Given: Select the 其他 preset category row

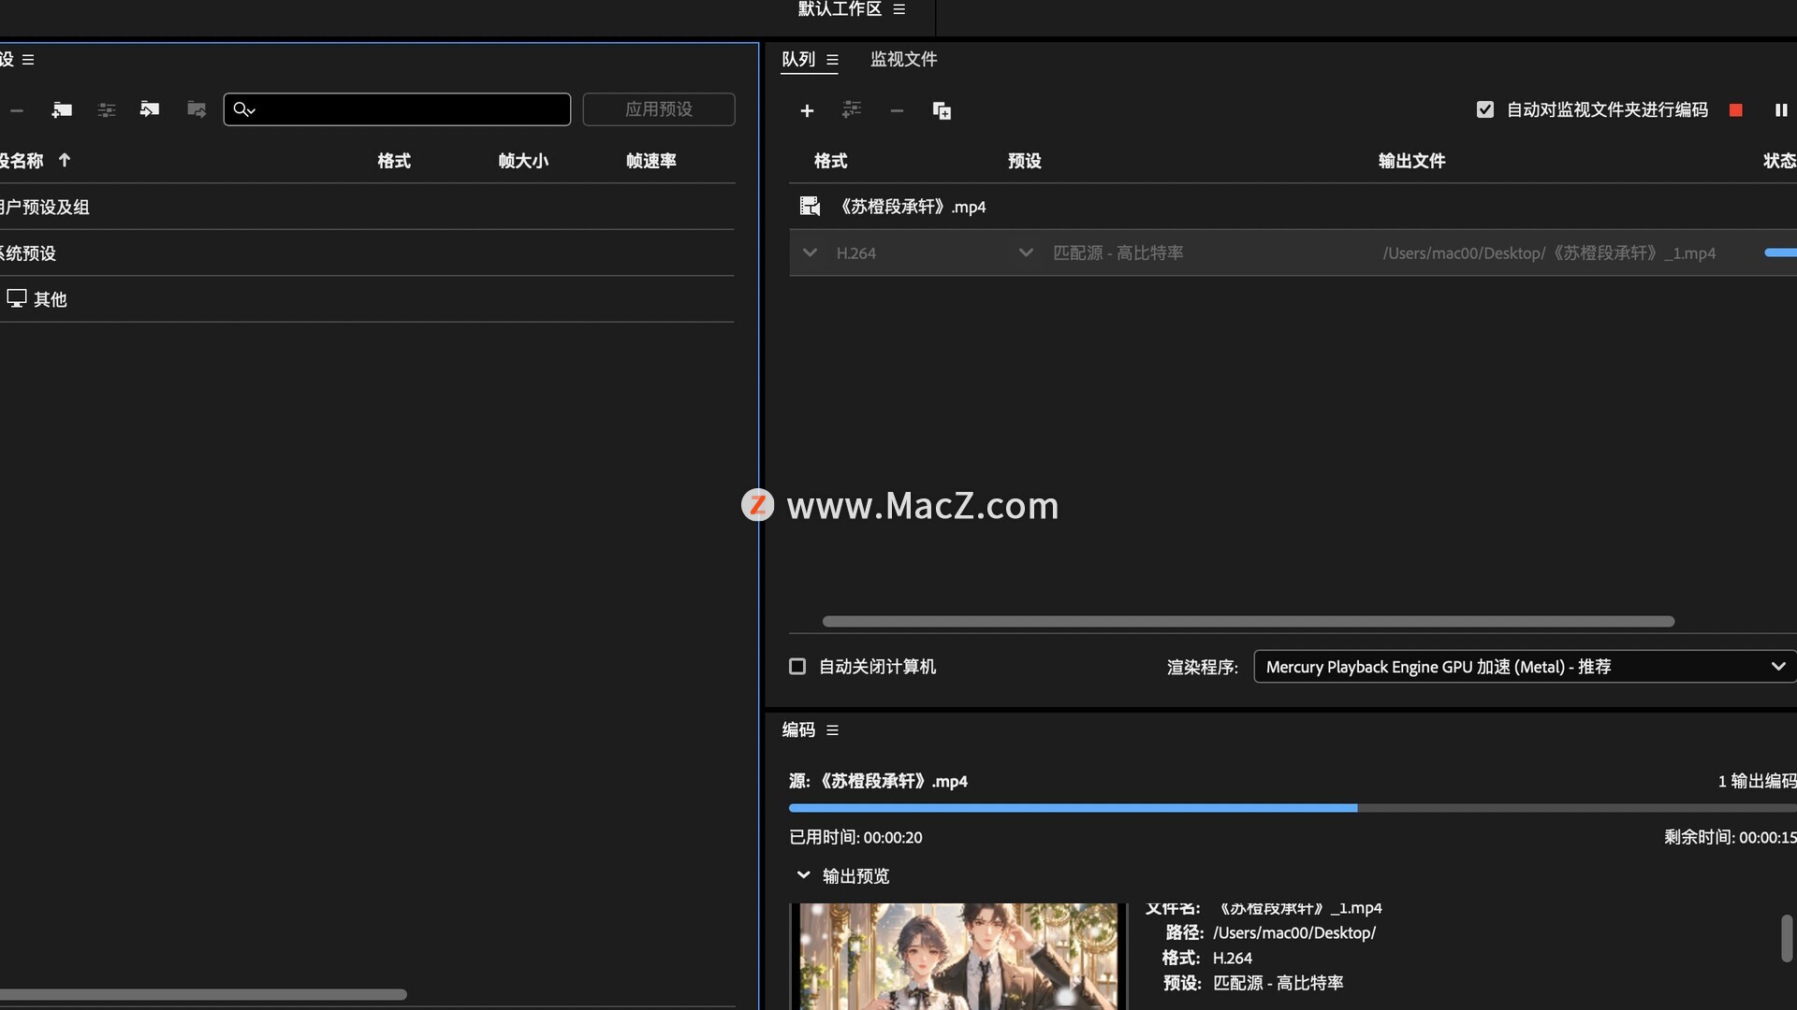Looking at the screenshot, I should point(367,299).
